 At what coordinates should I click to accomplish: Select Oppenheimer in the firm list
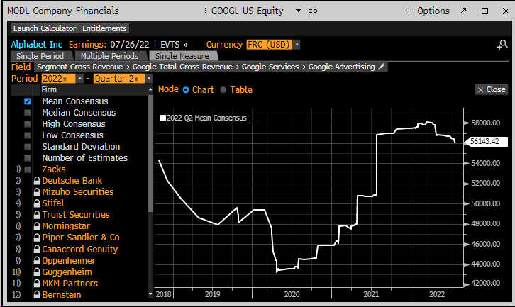tap(69, 261)
